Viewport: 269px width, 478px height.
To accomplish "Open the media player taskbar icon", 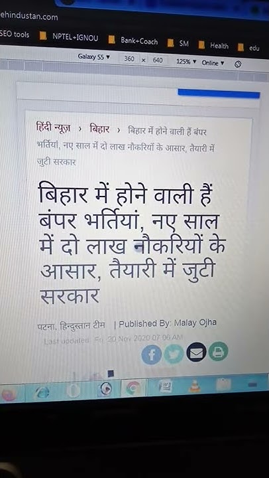I will pyautogui.click(x=105, y=389).
